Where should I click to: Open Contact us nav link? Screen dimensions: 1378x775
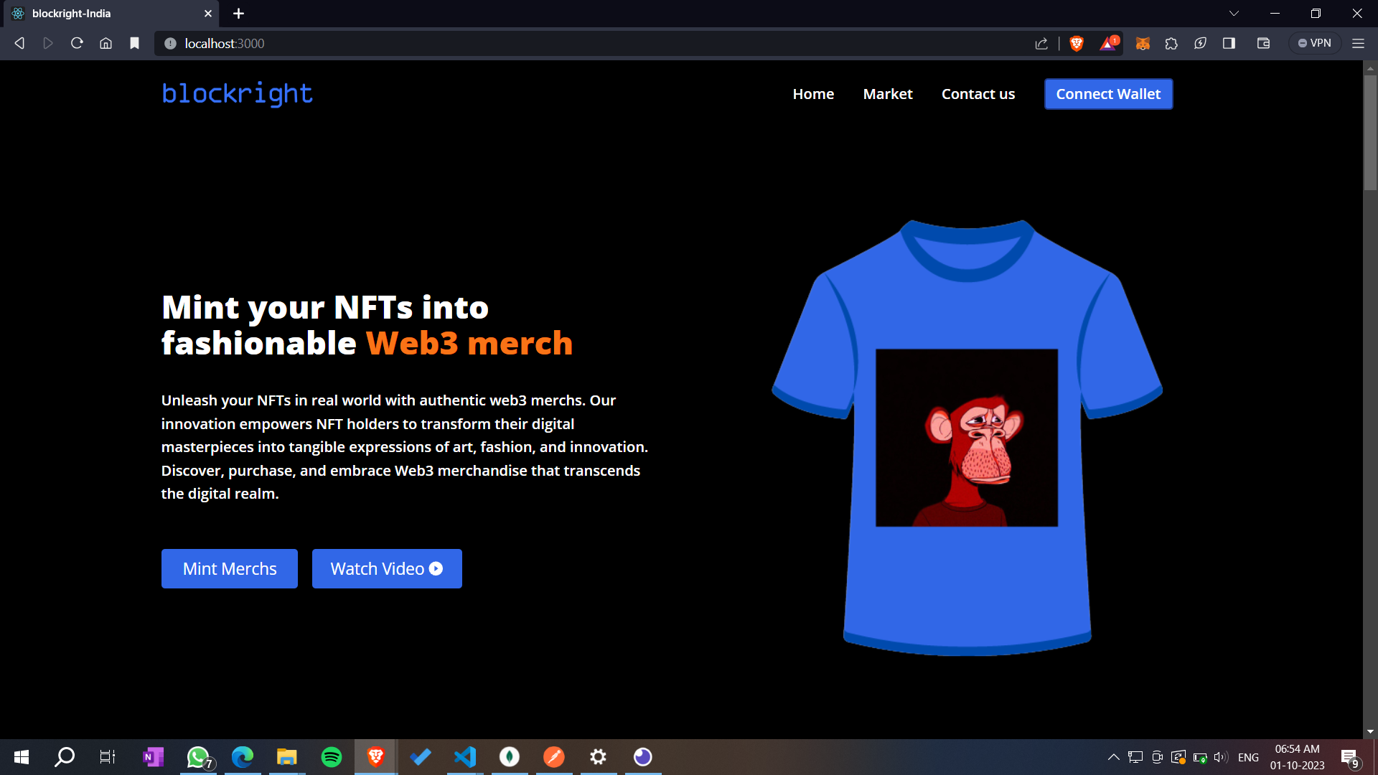tap(978, 94)
